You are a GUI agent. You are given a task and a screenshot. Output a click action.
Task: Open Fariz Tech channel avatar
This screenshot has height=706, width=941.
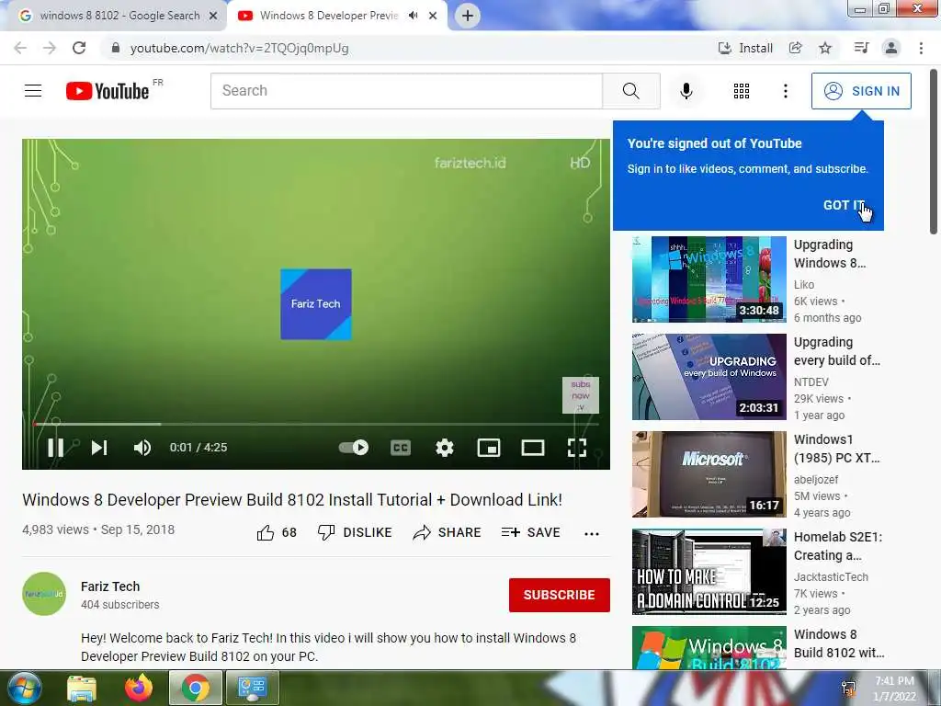[44, 594]
